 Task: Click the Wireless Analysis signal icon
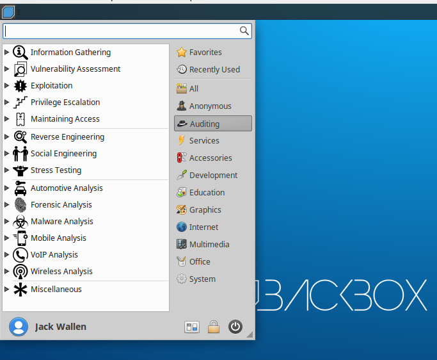click(20, 272)
